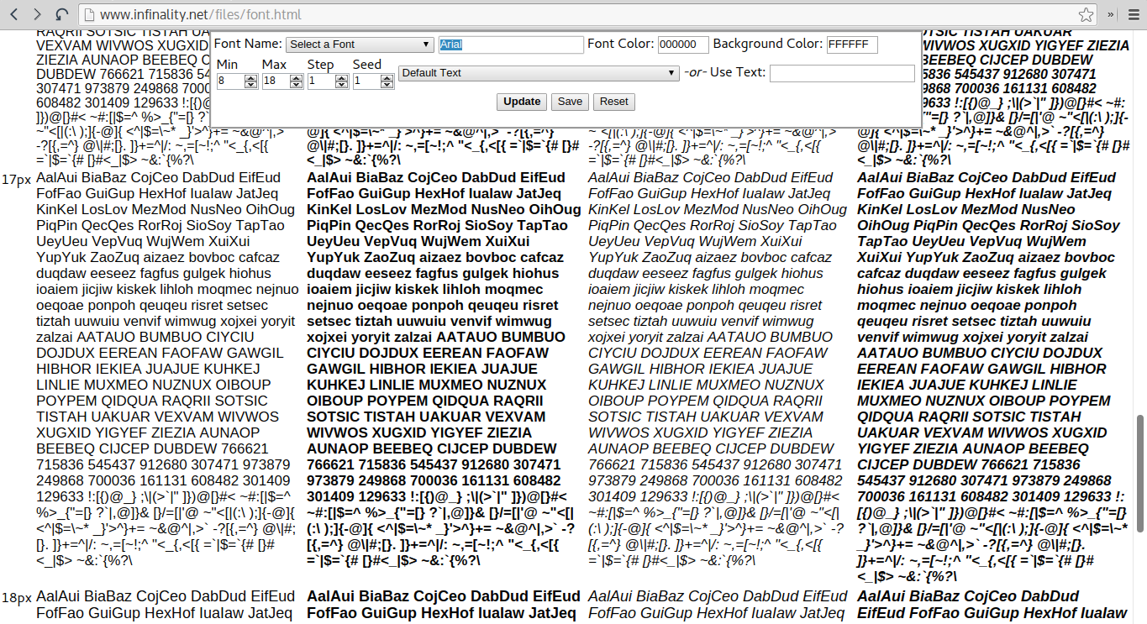Click the Reset button
Image resolution: width=1147 pixels, height=624 pixels.
(x=613, y=102)
